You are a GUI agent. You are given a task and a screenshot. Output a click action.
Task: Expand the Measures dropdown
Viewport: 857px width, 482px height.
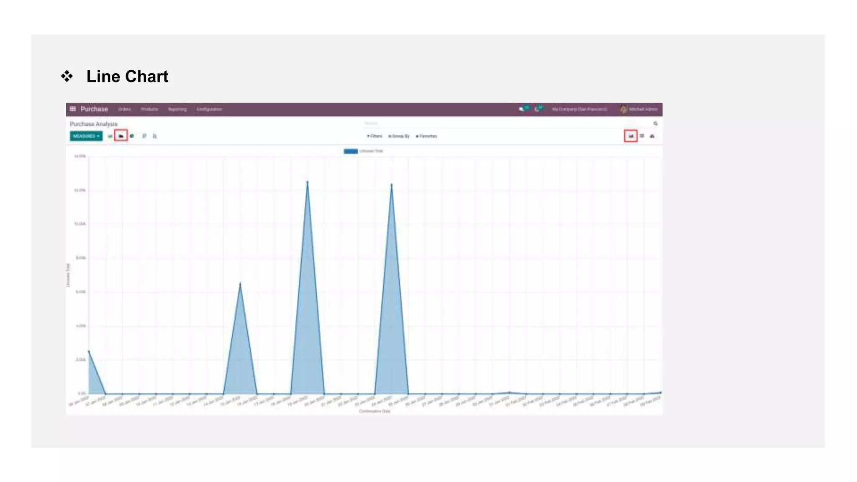[86, 136]
